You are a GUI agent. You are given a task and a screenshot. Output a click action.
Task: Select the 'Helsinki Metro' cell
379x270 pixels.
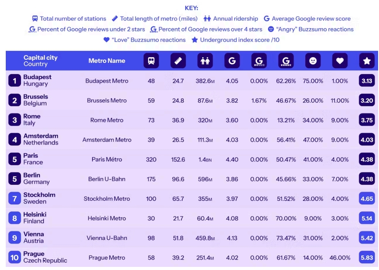(106, 218)
